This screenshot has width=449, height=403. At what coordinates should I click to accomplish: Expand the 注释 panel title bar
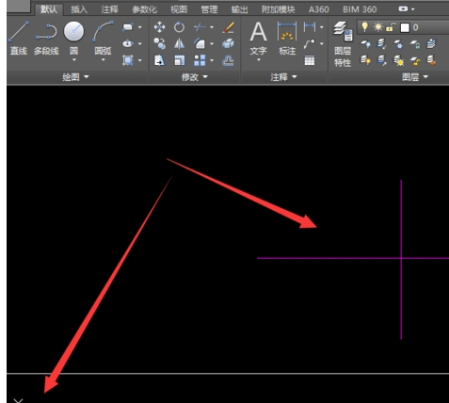283,77
